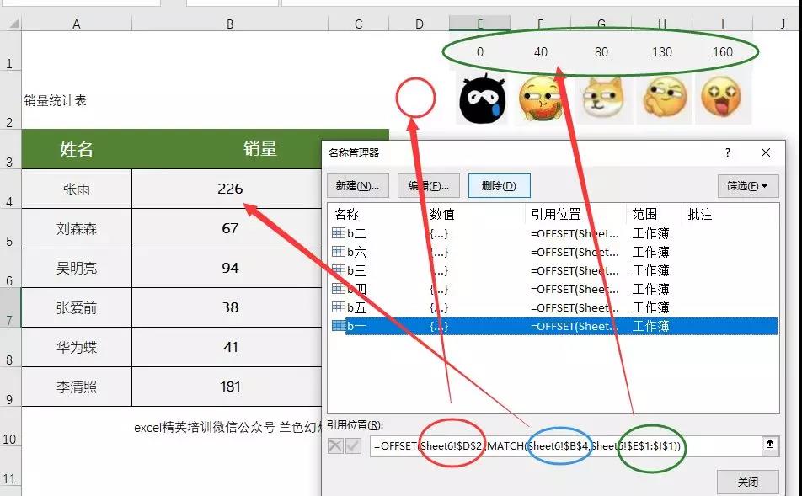Open the 筛选(F) filter dropdown
This screenshot has width=802, height=496.
point(748,185)
